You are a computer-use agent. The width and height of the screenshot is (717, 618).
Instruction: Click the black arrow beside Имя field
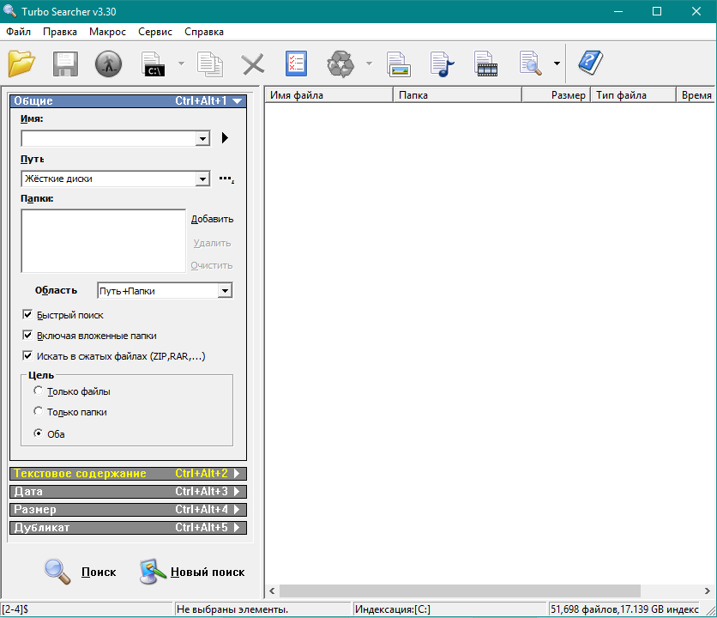(225, 138)
